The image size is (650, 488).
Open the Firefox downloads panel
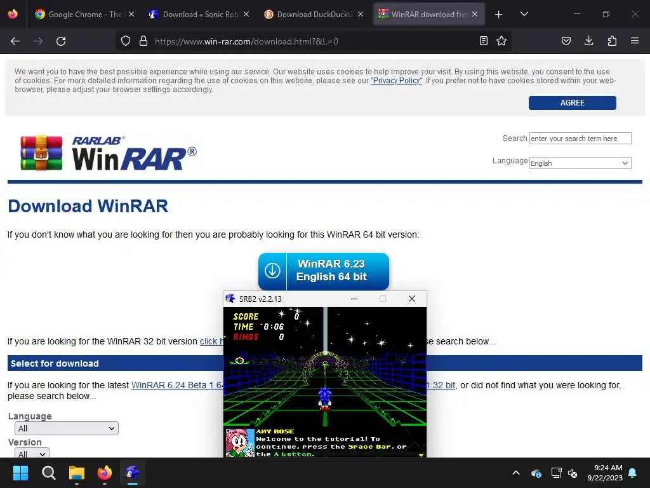tap(588, 41)
